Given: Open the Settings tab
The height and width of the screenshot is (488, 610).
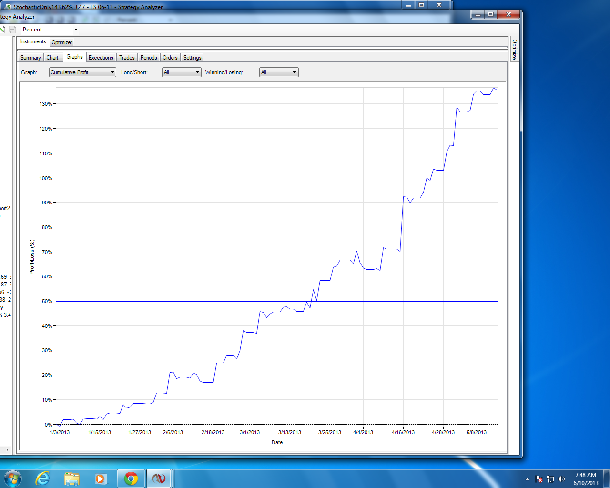Looking at the screenshot, I should coord(193,58).
